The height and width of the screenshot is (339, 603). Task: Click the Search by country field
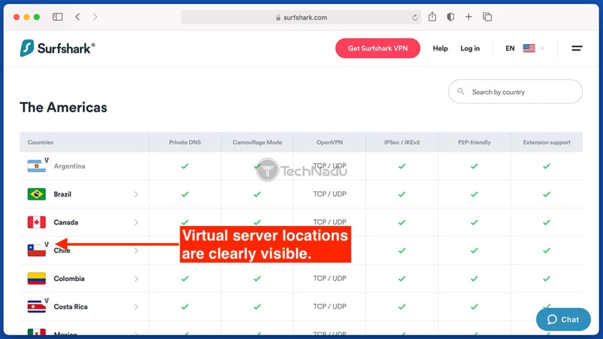coord(515,91)
